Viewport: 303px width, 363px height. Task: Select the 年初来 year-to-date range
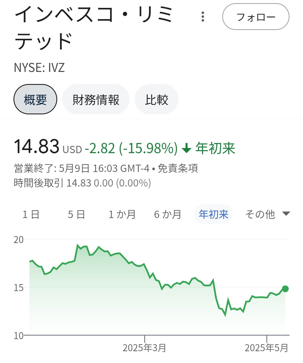click(214, 214)
